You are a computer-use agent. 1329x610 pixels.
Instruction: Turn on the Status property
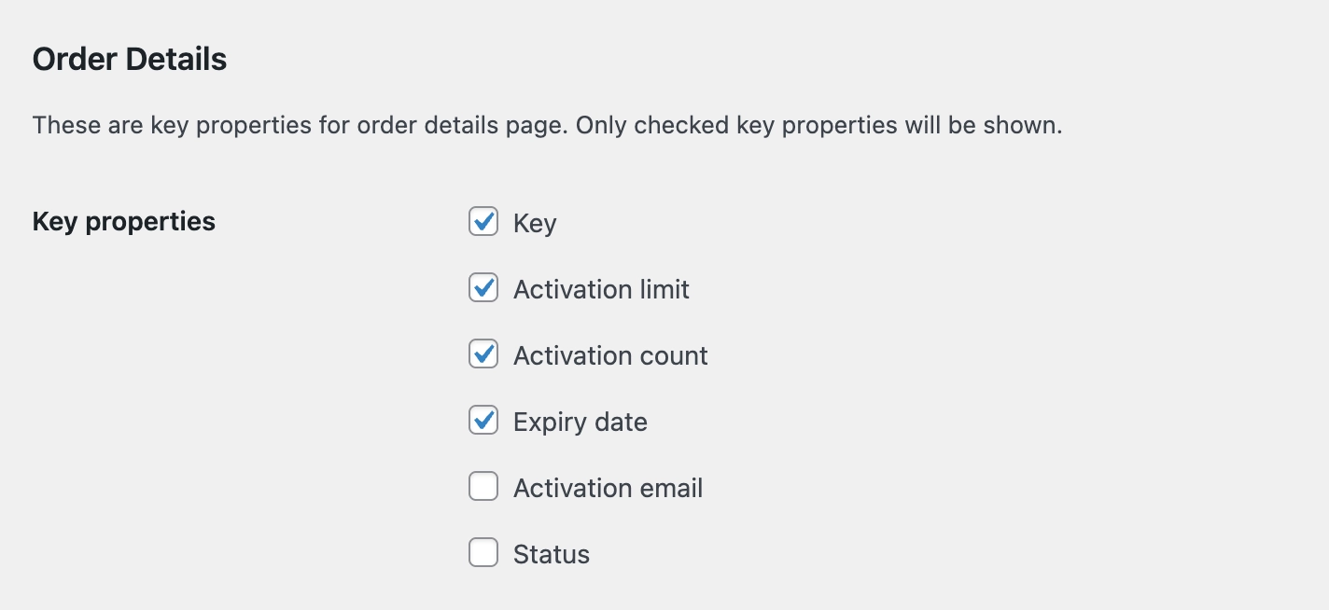(x=483, y=553)
